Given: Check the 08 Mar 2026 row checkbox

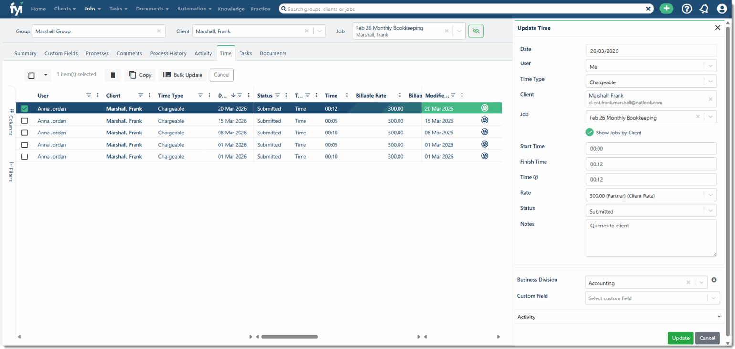Looking at the screenshot, I should pyautogui.click(x=25, y=133).
